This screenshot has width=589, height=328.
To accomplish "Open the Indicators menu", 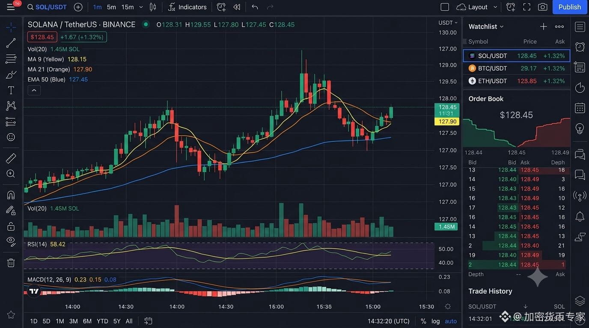I will 187,7.
